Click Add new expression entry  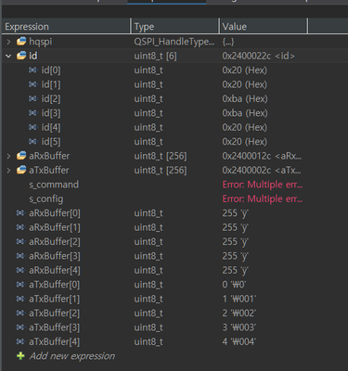coord(72,356)
